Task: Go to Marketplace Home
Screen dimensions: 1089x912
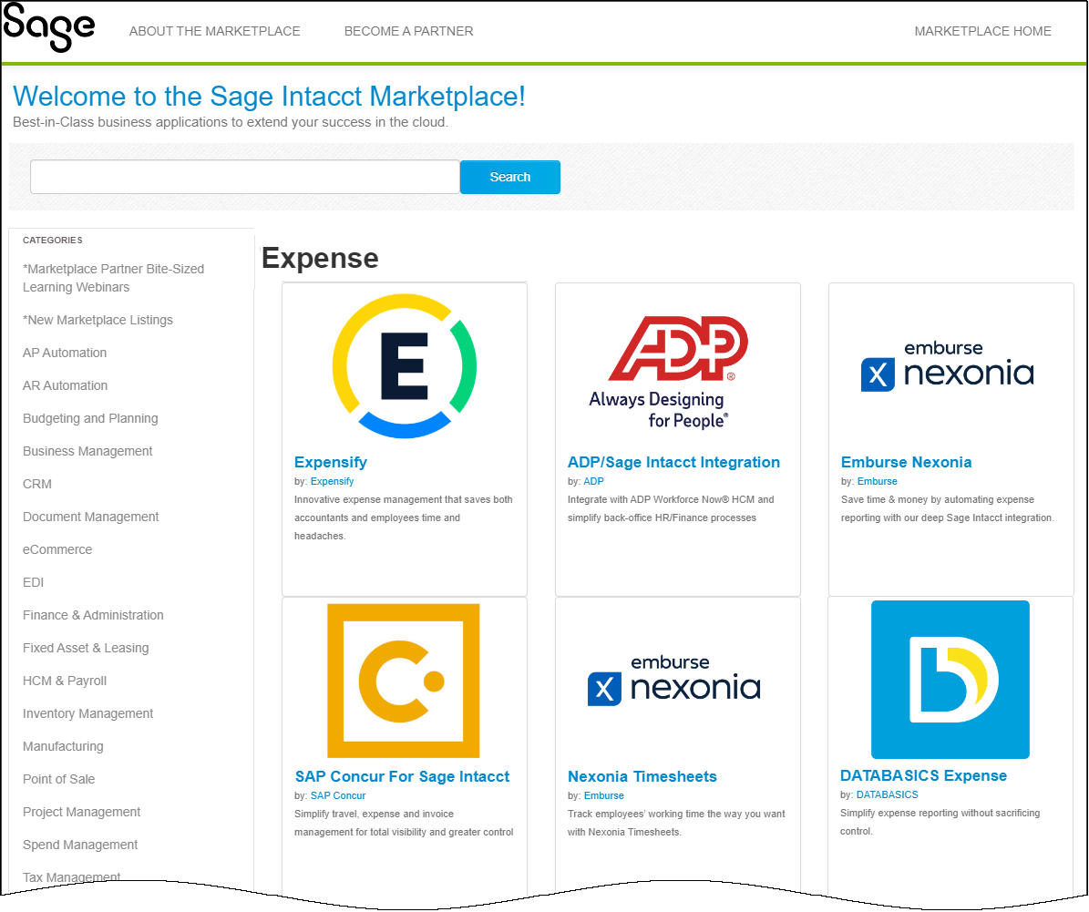Action: pos(982,31)
